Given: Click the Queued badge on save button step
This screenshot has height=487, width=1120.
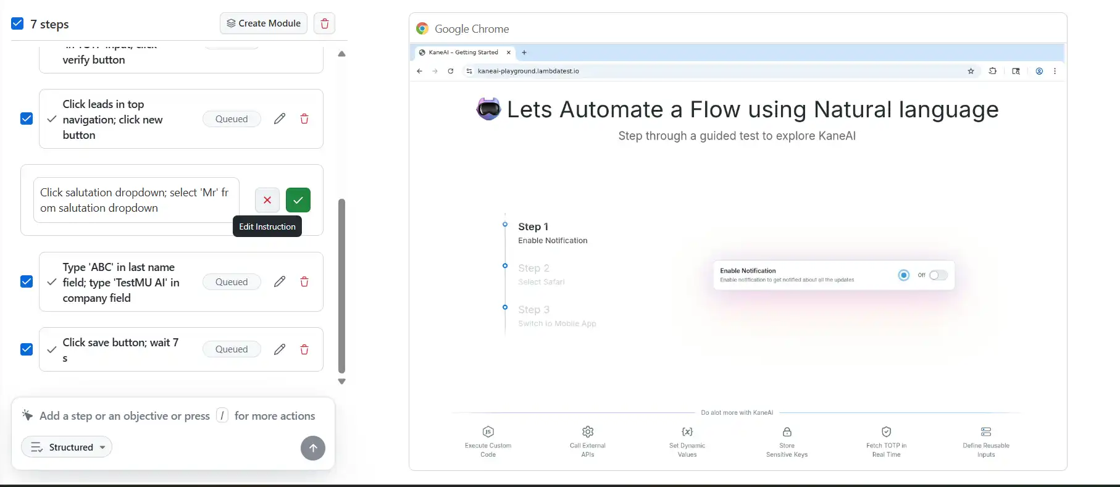Looking at the screenshot, I should [232, 349].
